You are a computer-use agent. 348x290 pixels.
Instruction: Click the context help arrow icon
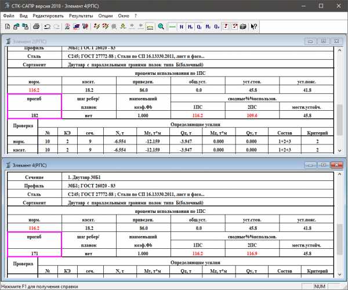tap(253, 27)
